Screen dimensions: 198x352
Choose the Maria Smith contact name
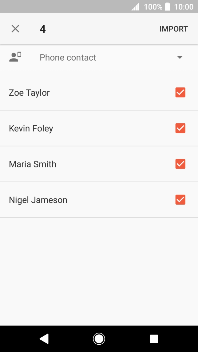click(33, 164)
